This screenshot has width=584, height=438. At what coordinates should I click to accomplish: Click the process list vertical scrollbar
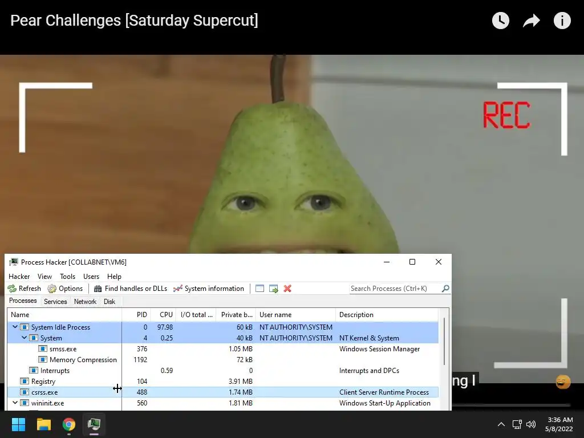click(444, 342)
